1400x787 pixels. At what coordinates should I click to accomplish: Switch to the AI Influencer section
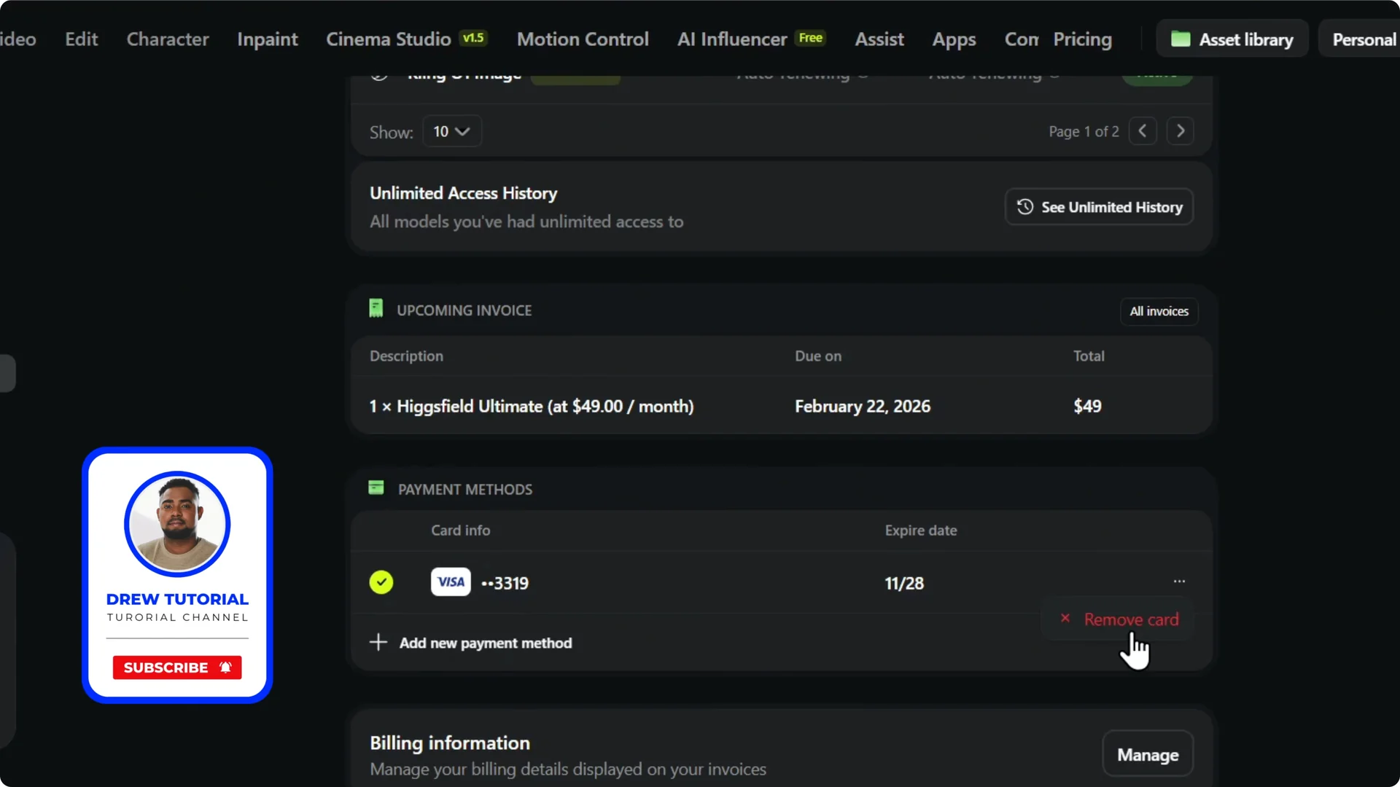[x=731, y=39]
